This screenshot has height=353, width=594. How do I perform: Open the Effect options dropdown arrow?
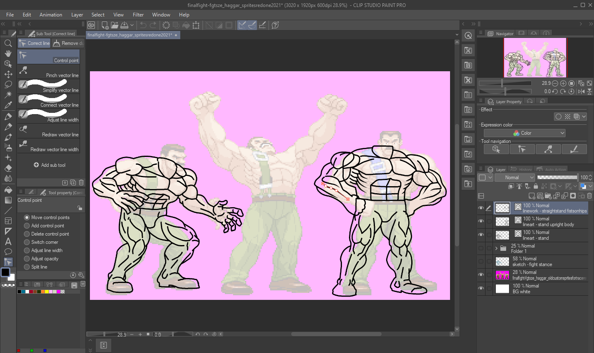point(584,117)
